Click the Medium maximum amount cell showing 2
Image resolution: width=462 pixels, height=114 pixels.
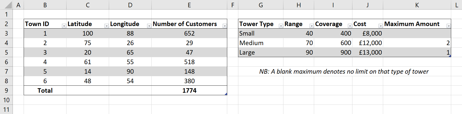coord(417,43)
